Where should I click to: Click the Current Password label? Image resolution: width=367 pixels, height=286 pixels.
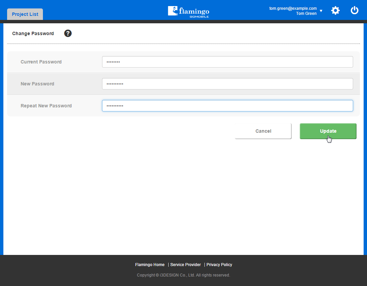[x=41, y=62]
